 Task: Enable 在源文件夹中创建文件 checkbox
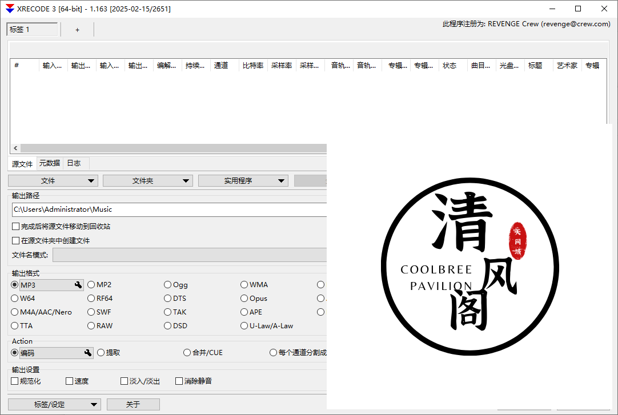click(x=16, y=240)
